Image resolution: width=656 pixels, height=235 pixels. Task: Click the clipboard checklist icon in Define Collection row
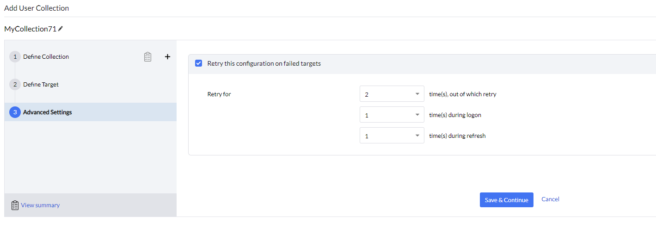(147, 57)
